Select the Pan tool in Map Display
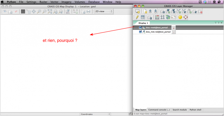Screen dimensions: 224x116 (x=34, y=11)
